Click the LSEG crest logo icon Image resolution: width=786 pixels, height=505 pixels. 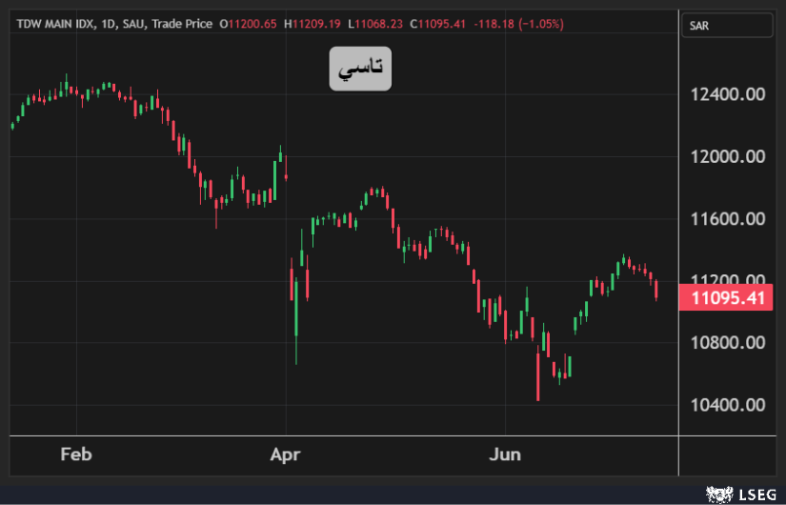[716, 494]
